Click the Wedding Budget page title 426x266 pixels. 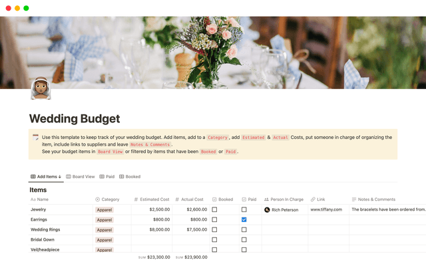pyautogui.click(x=75, y=118)
